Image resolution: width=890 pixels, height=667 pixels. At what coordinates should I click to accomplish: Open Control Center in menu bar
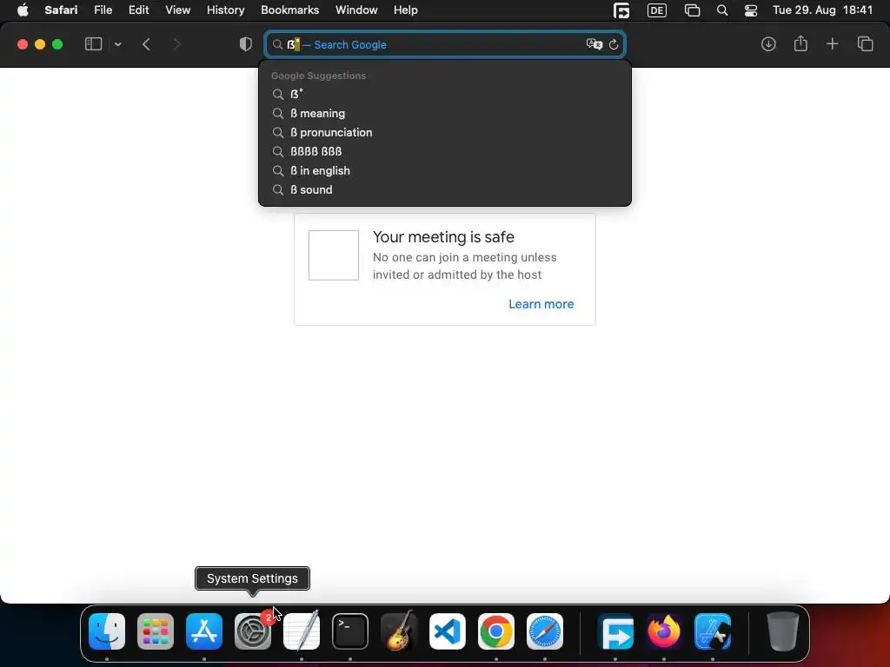click(750, 10)
